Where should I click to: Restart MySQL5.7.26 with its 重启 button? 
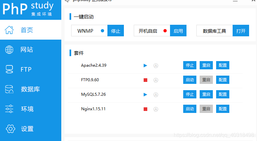tap(206, 94)
